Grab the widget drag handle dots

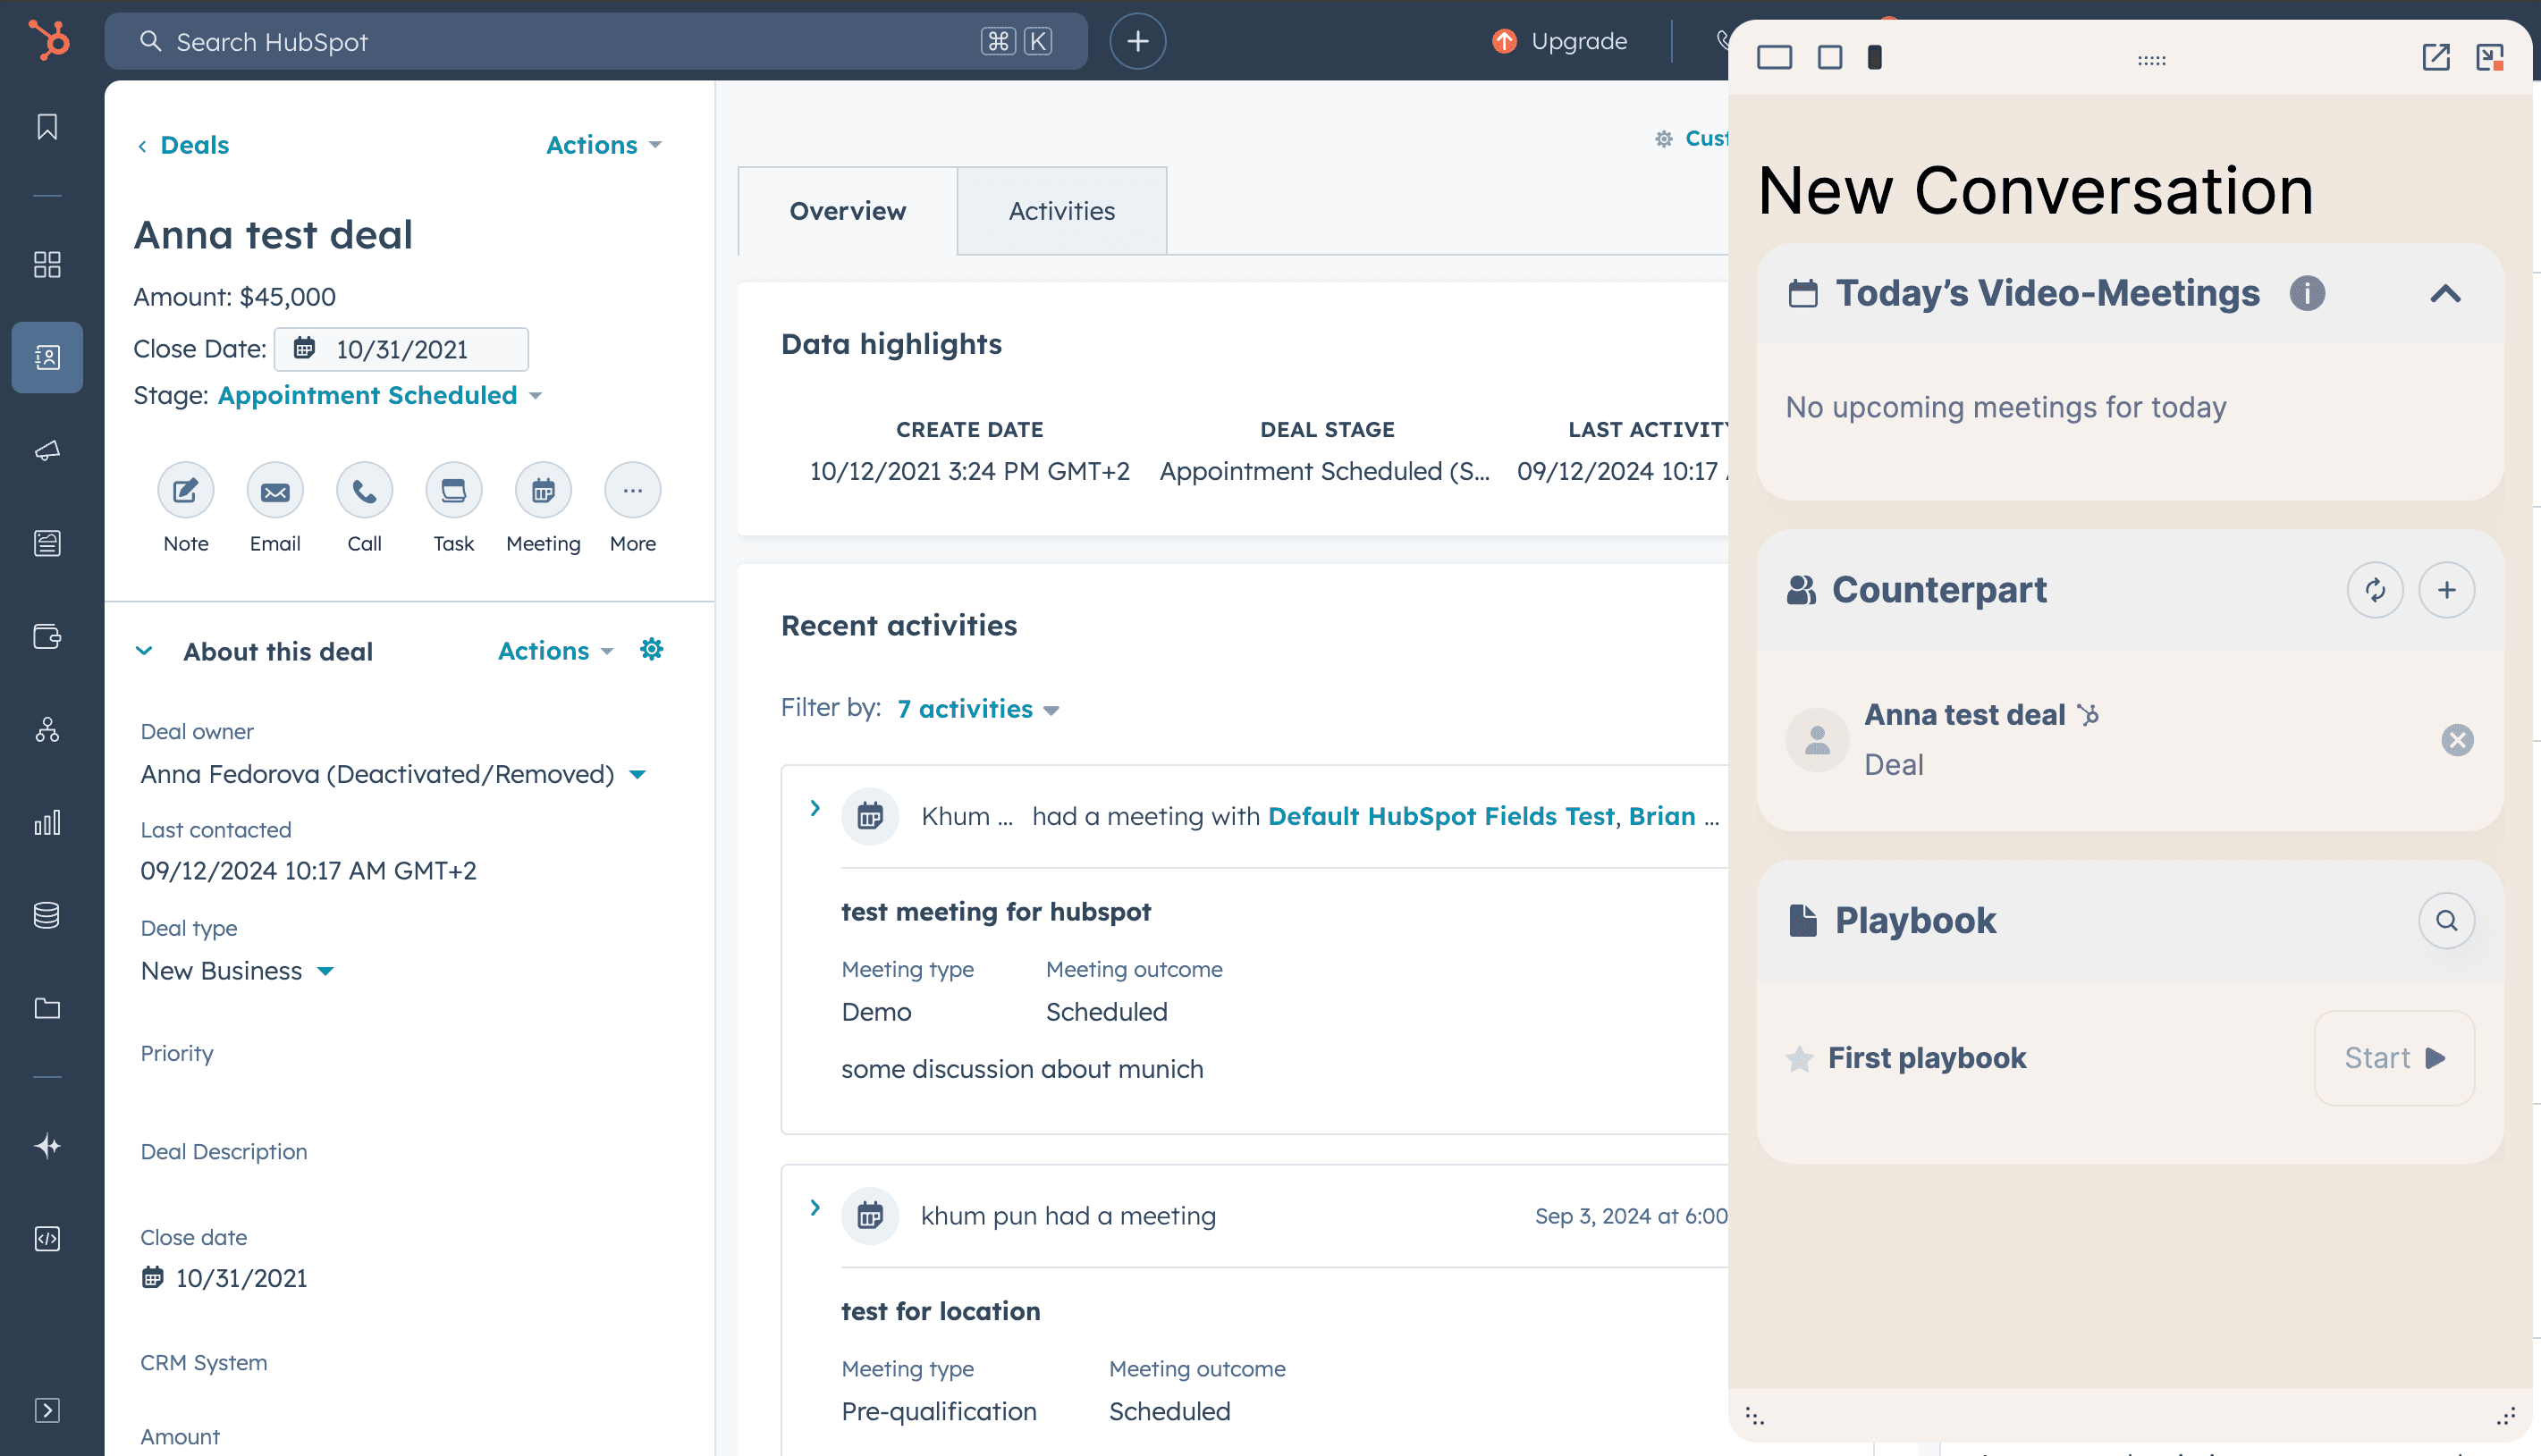tap(2151, 60)
